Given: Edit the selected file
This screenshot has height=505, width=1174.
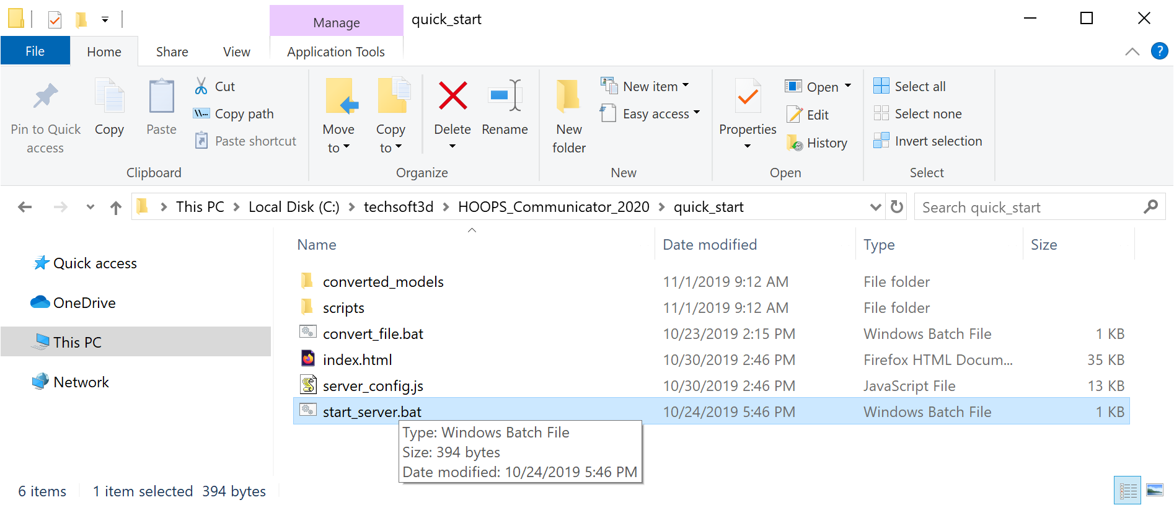Looking at the screenshot, I should [808, 114].
